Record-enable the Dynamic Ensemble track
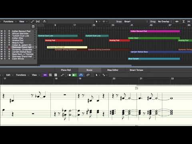Image resolution: width=192 pixels, height=144 pixels. (x=9, y=50)
